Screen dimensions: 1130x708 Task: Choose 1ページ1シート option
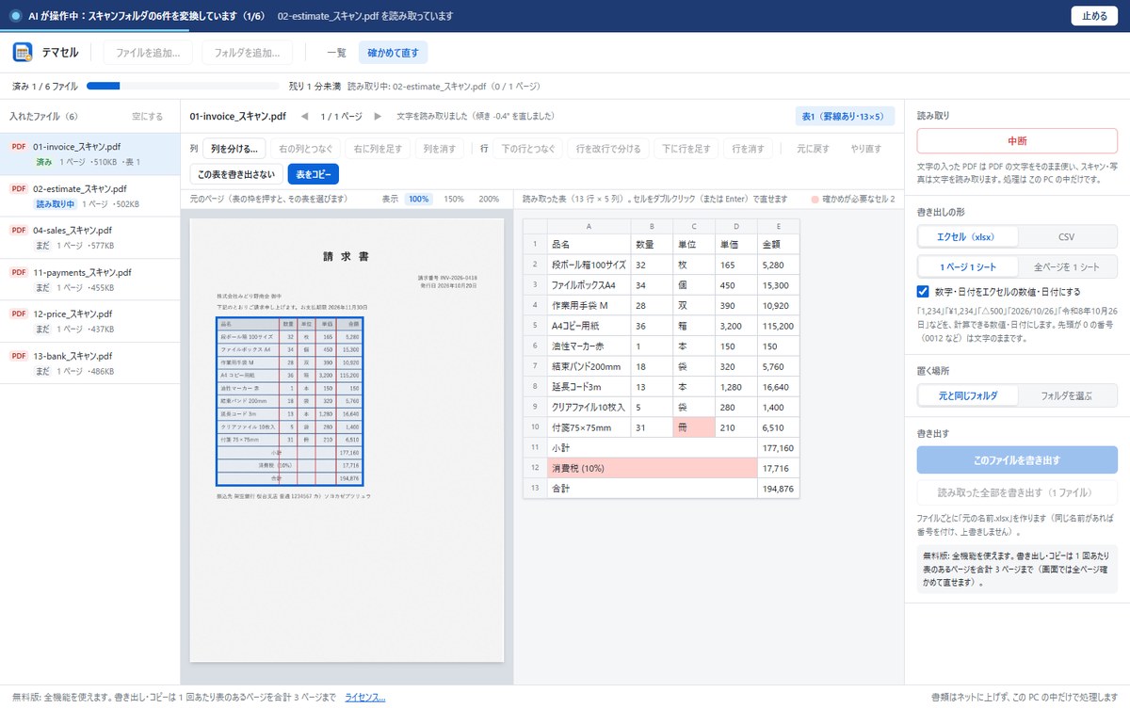tap(967, 266)
